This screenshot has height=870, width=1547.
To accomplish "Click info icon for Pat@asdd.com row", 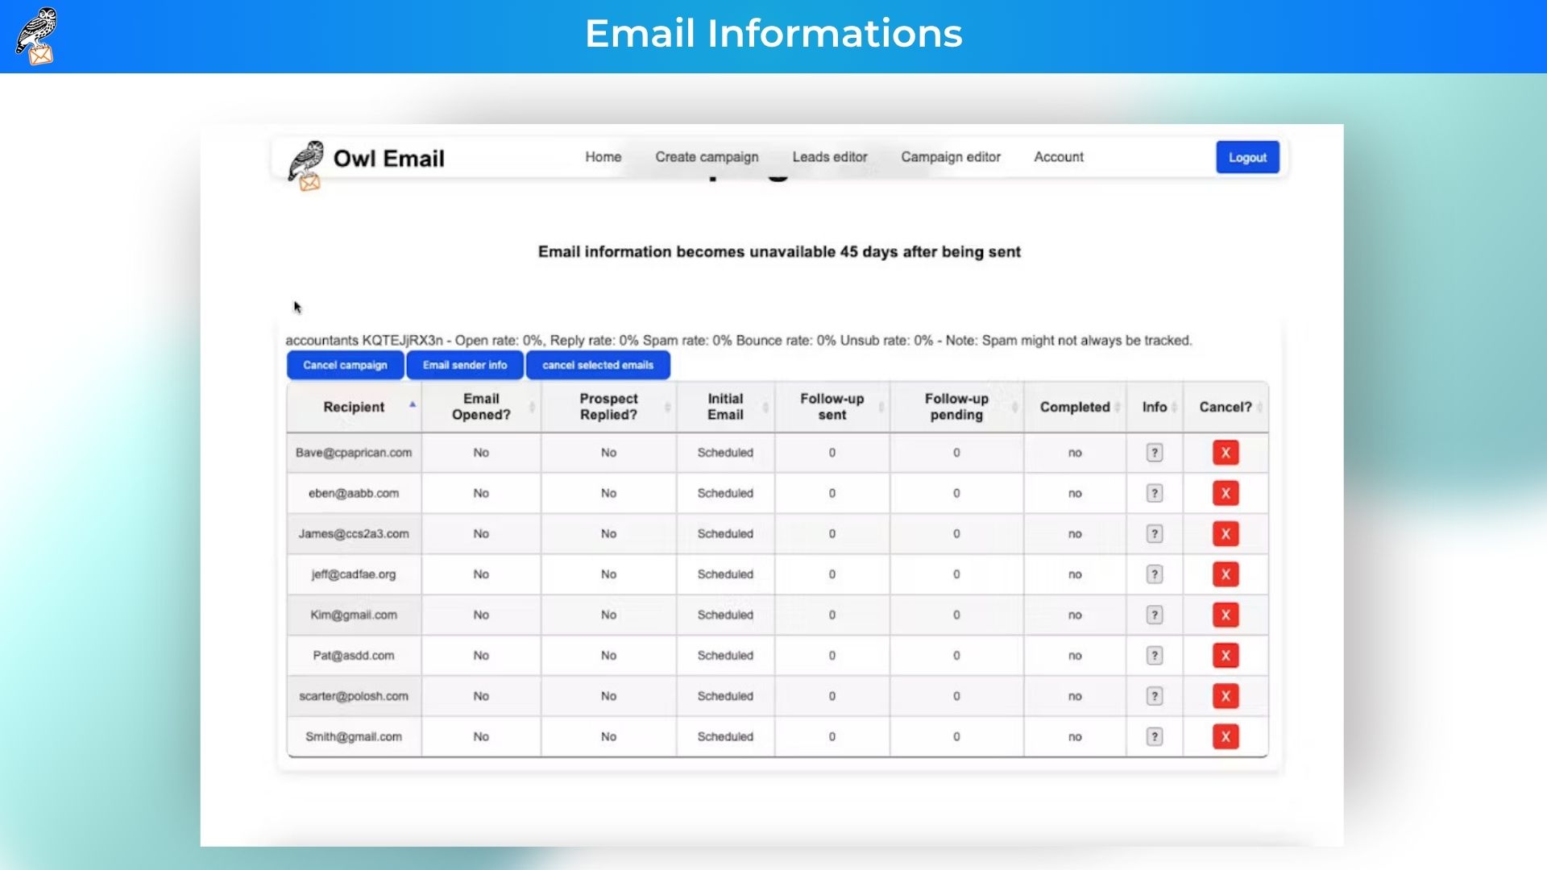I will (1154, 656).
